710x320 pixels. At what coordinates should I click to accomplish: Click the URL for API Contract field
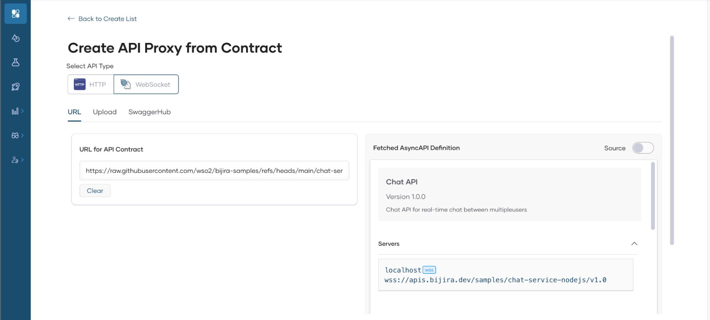point(214,171)
